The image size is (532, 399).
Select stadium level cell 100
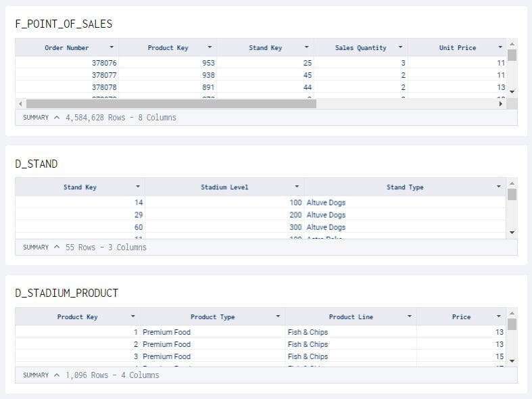coord(224,203)
